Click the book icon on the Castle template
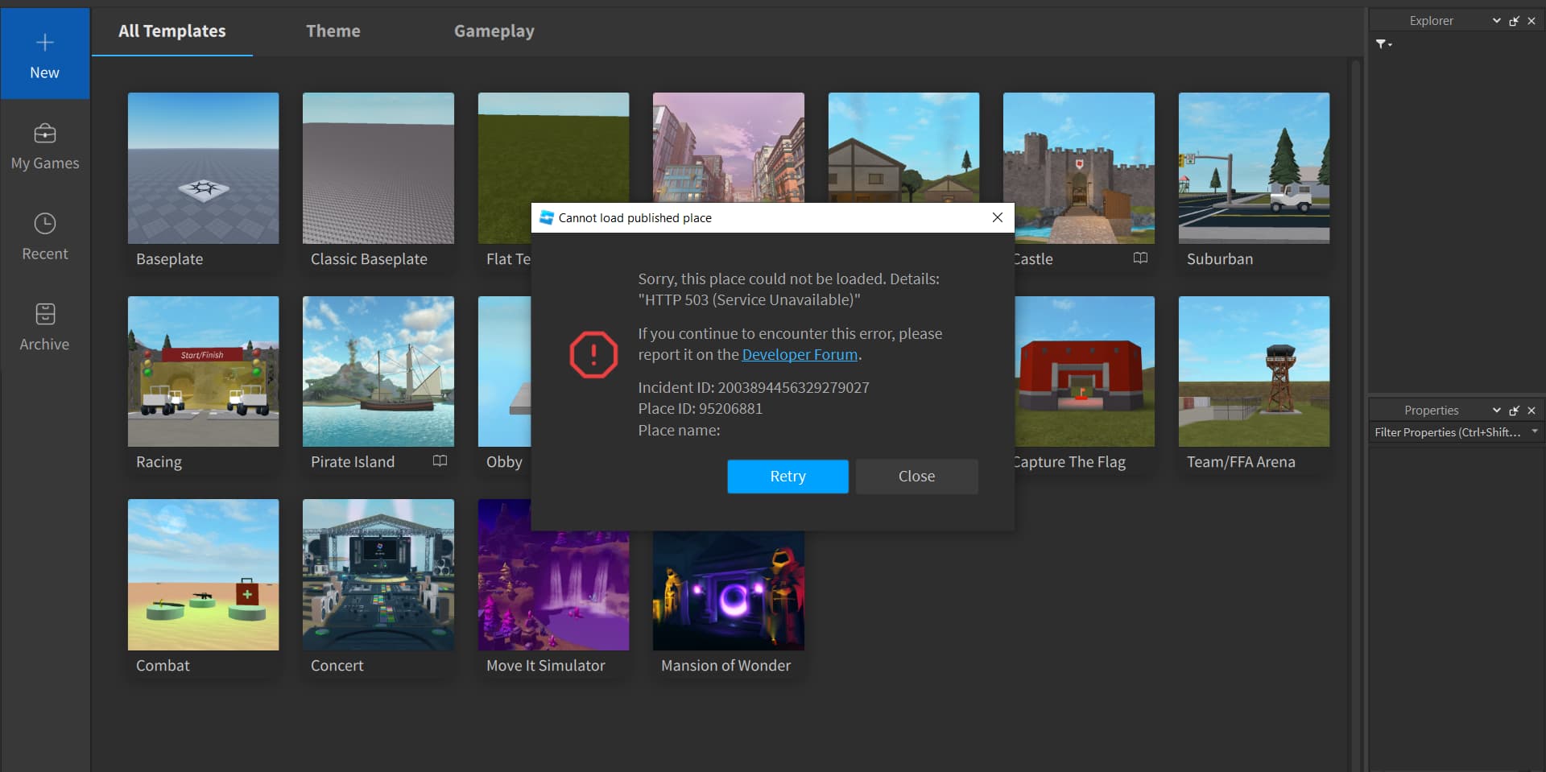 [x=1140, y=258]
